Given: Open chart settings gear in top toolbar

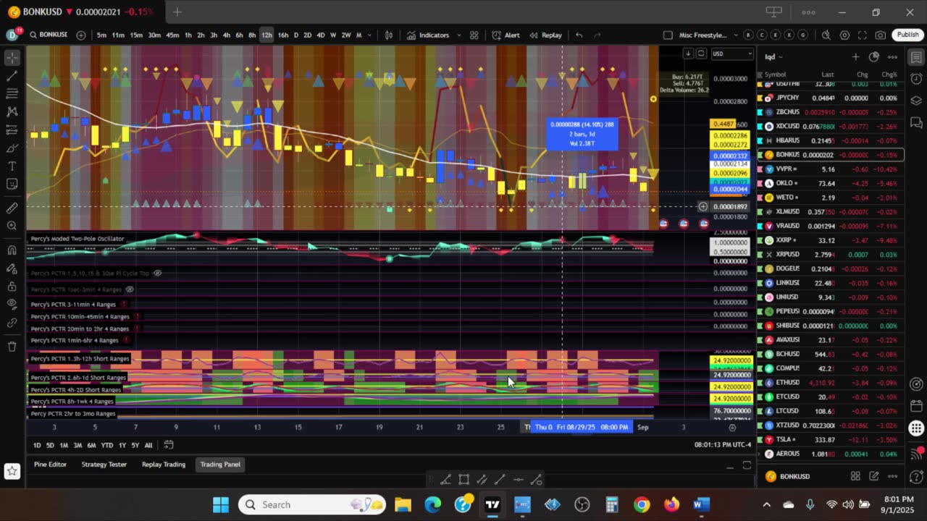Looking at the screenshot, I should [x=844, y=35].
